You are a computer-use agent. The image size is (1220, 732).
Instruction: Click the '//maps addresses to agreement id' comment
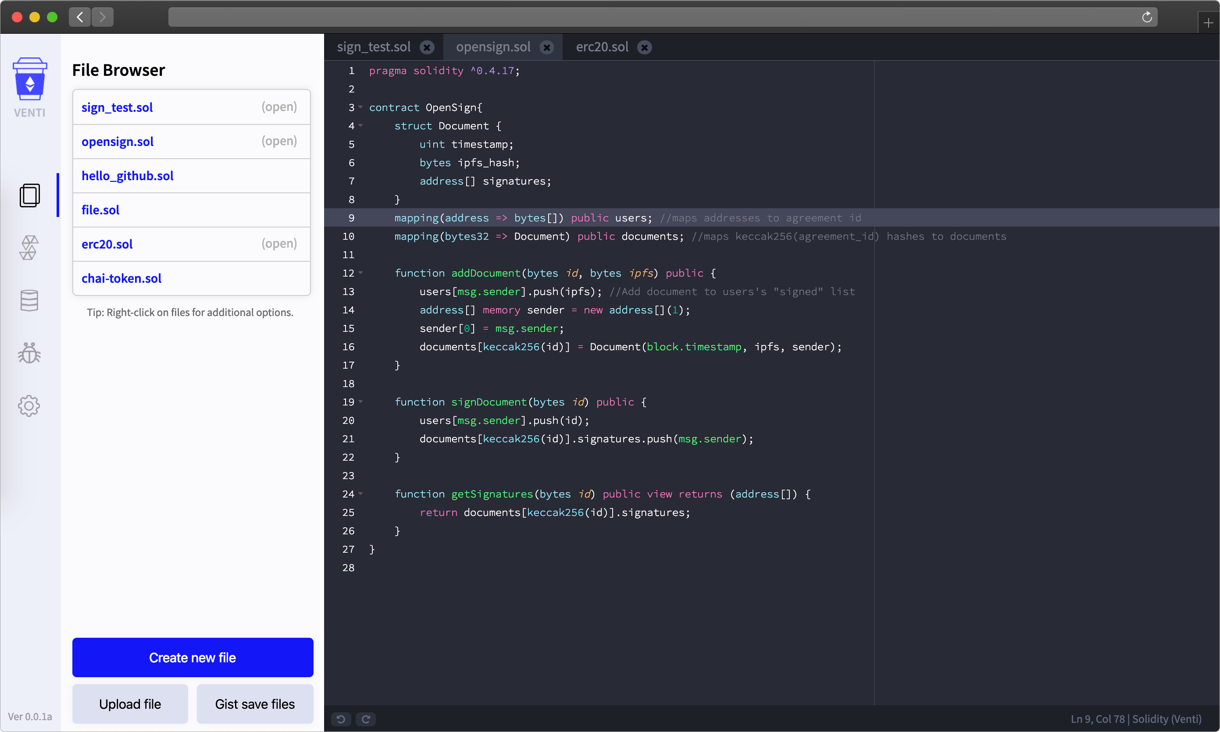[760, 218]
